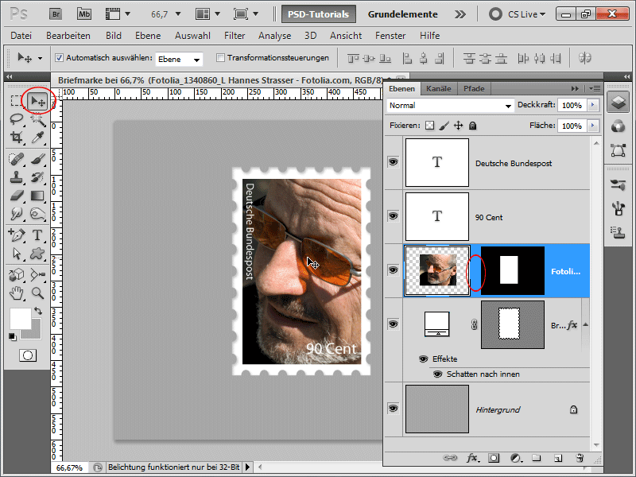Enable Transformationssteuerungen checkbox
The width and height of the screenshot is (636, 477).
(220, 57)
